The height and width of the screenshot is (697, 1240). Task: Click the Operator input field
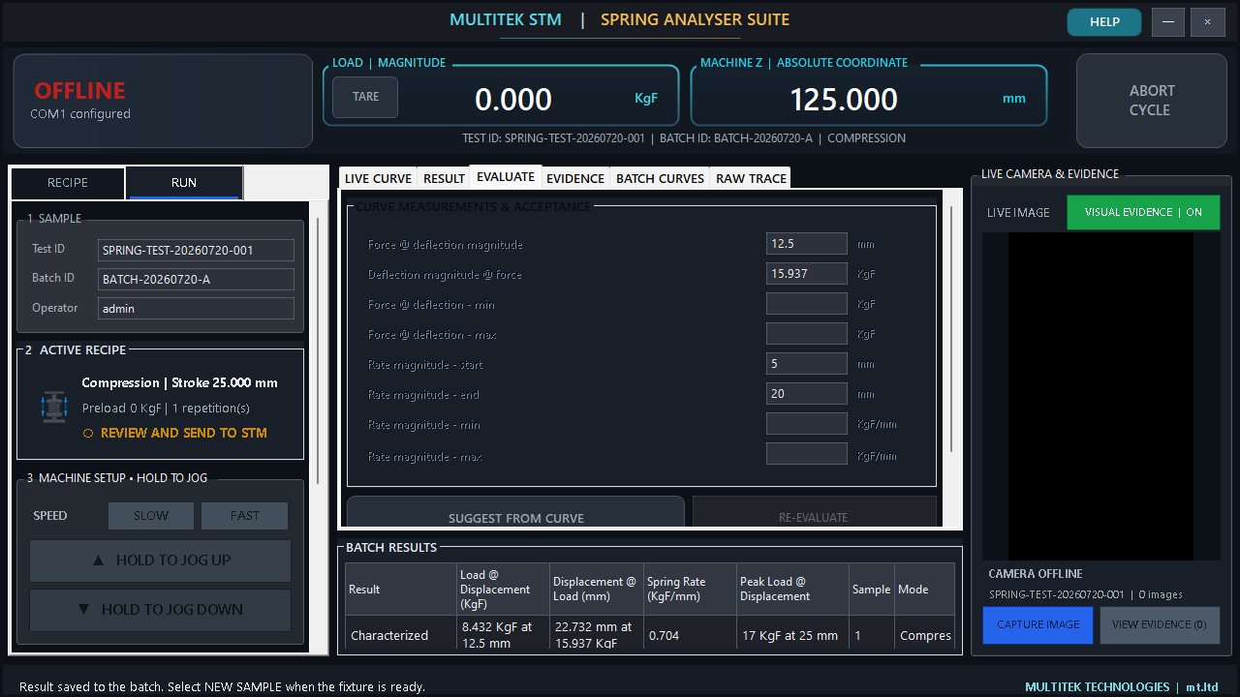pos(196,309)
